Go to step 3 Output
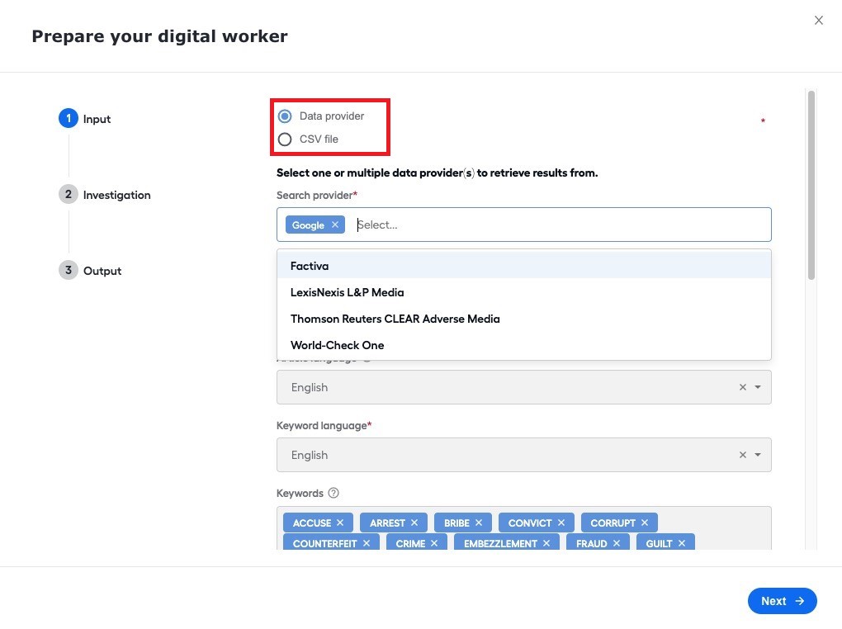 point(90,270)
